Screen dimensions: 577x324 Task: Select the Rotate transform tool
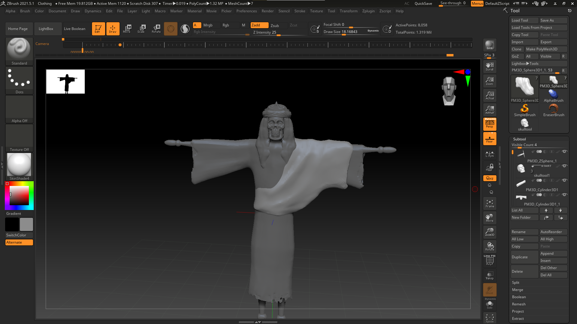pyautogui.click(x=156, y=29)
